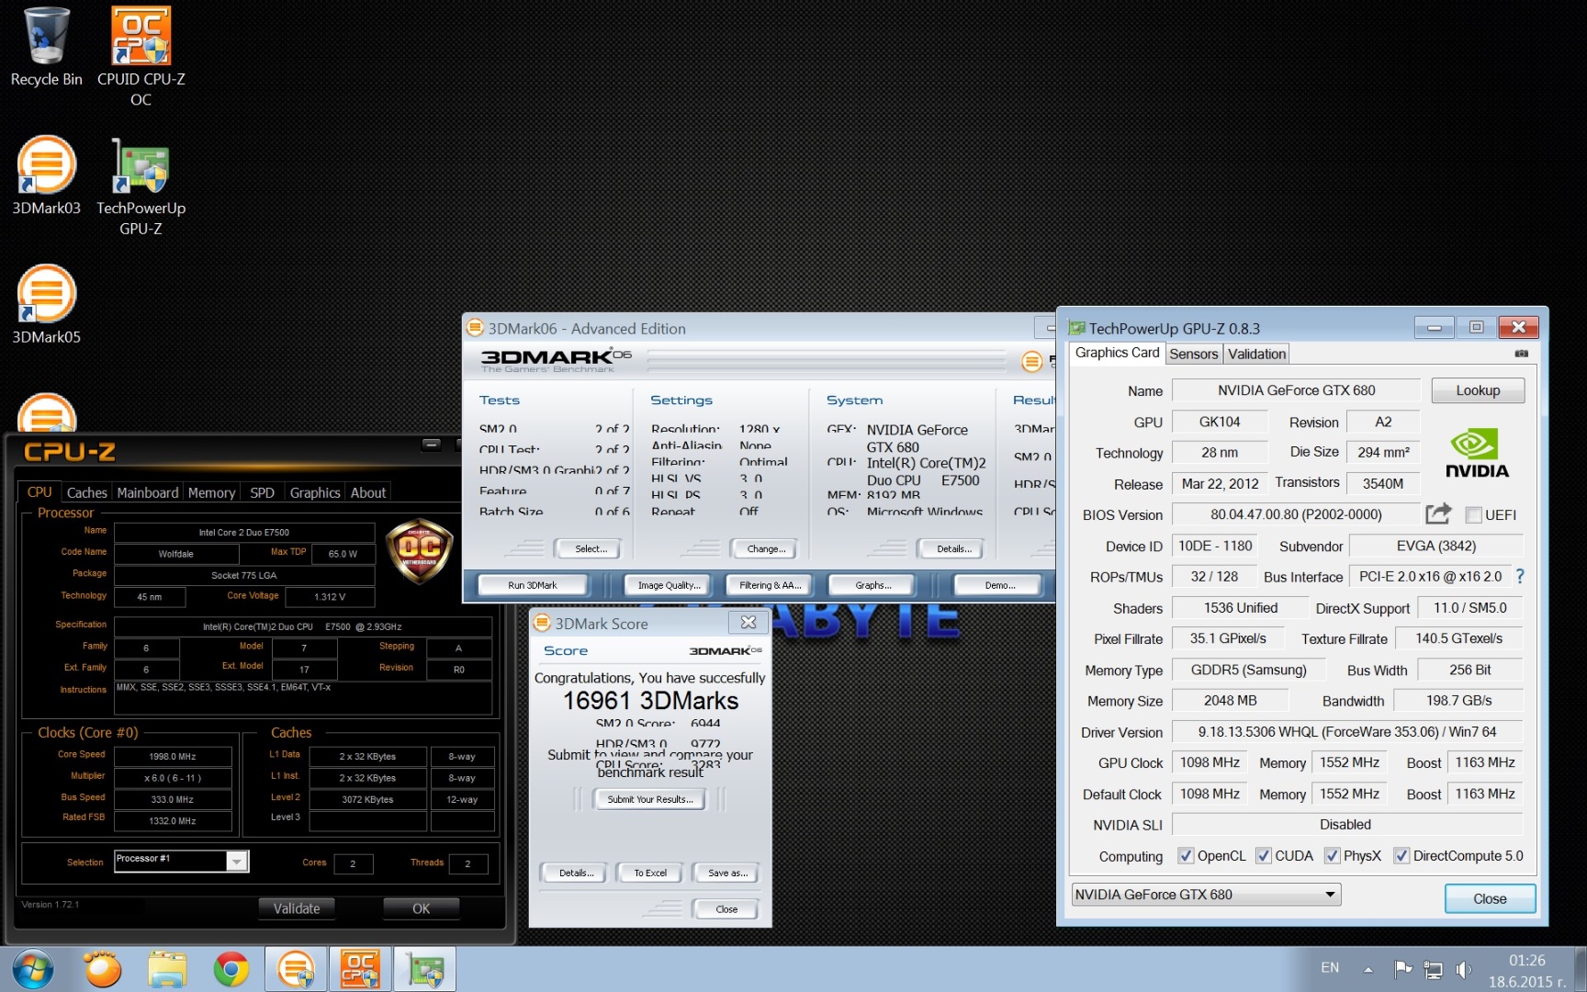The image size is (1587, 992).
Task: Show hidden tray icons arrow
Action: point(1368,969)
